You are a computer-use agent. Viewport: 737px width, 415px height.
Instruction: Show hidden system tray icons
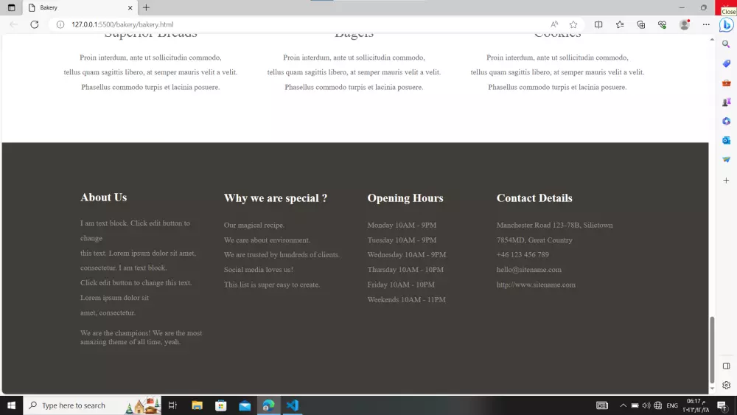pos(624,405)
